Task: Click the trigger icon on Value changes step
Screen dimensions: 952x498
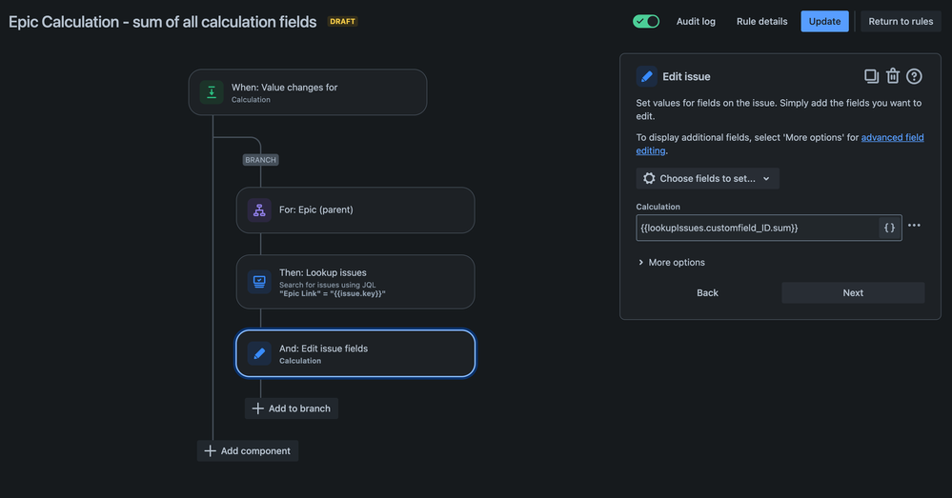Action: [x=212, y=92]
